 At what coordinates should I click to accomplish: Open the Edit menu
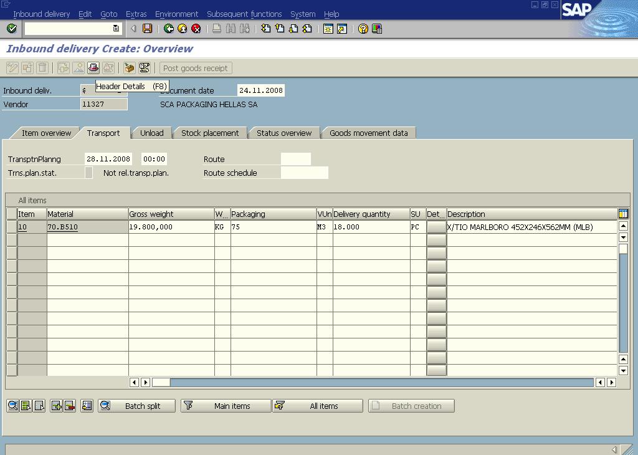tap(85, 14)
